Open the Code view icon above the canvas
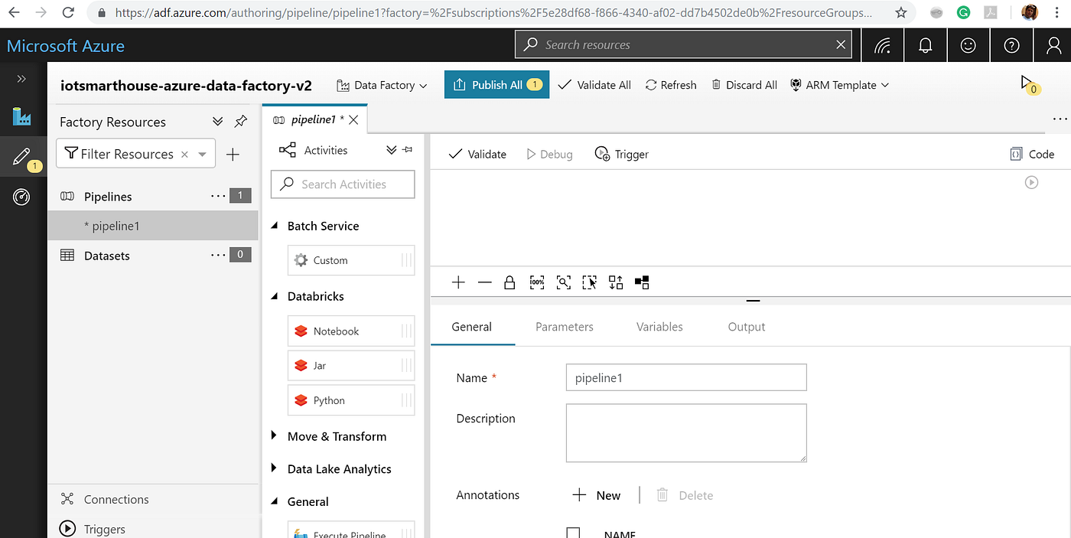1071x538 pixels. pos(1032,153)
